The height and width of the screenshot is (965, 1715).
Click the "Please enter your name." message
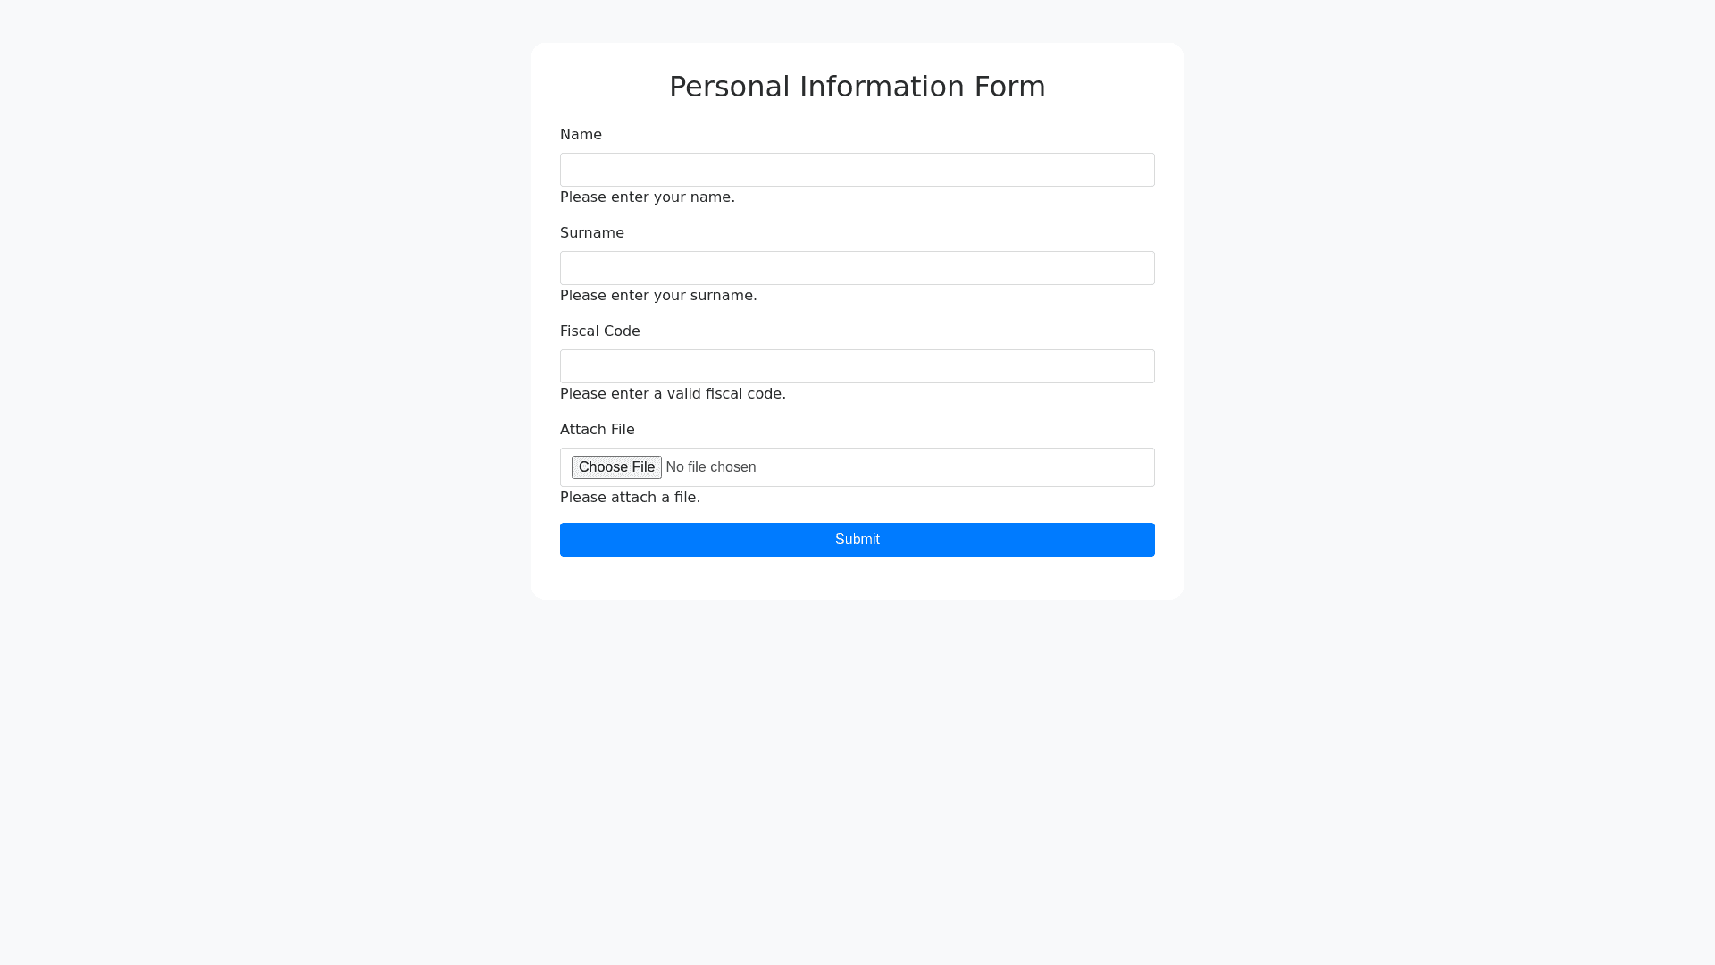[x=648, y=197]
